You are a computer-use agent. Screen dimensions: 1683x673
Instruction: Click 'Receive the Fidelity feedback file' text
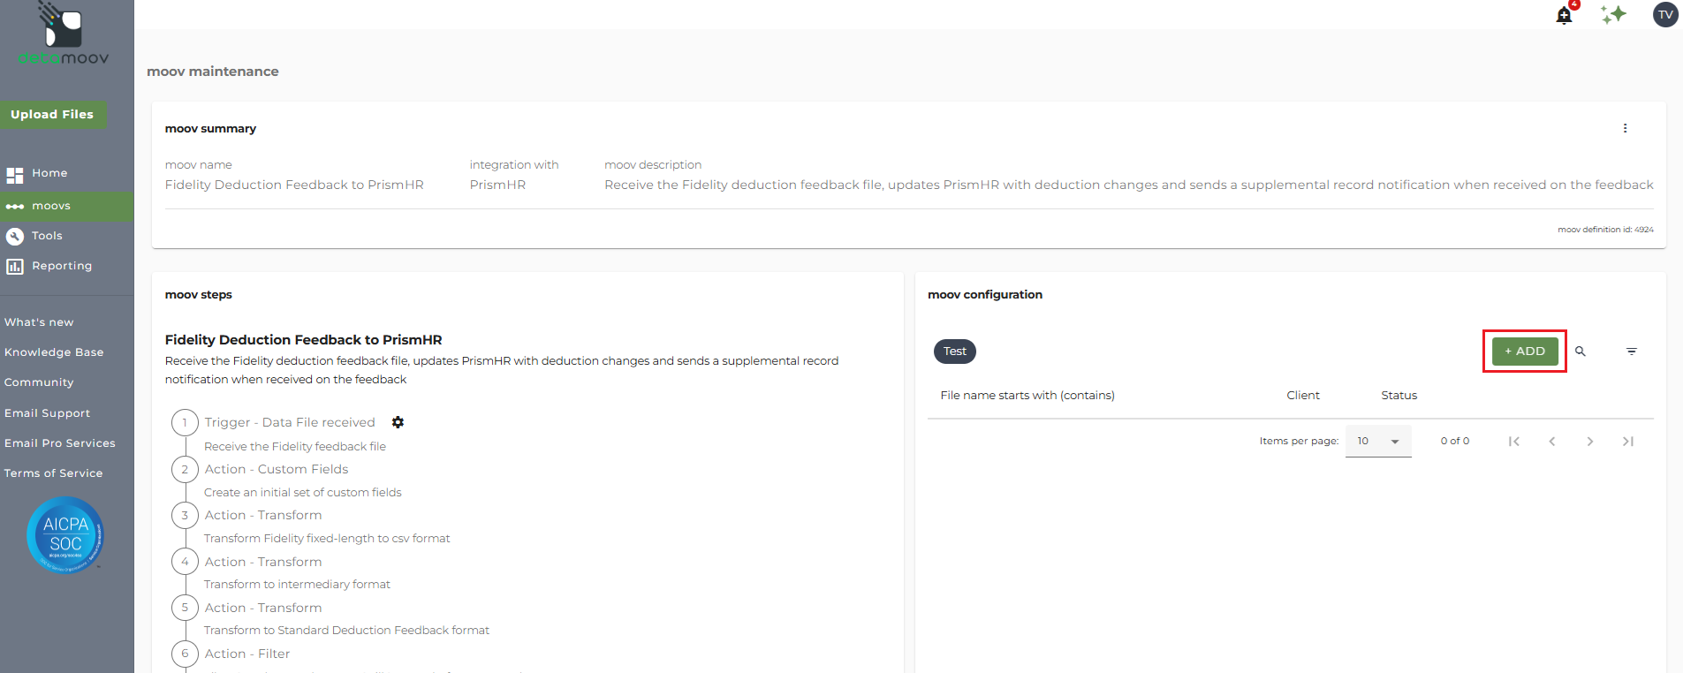pos(295,446)
